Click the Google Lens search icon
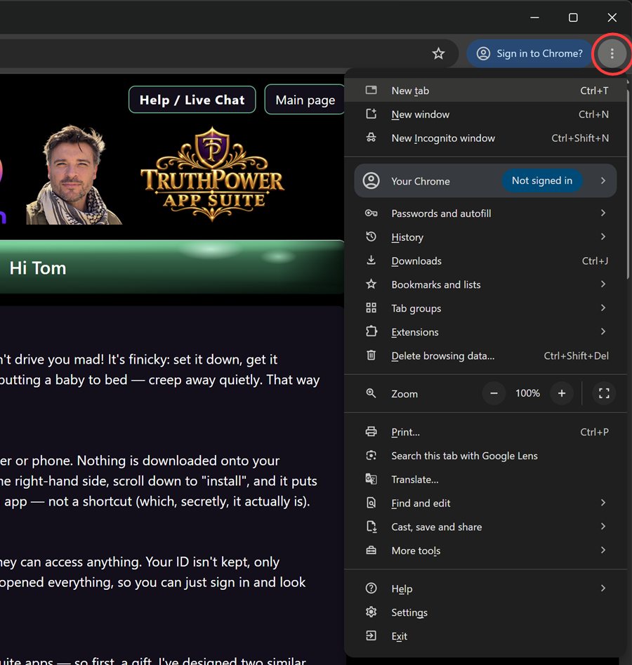The image size is (632, 665). pyautogui.click(x=371, y=456)
